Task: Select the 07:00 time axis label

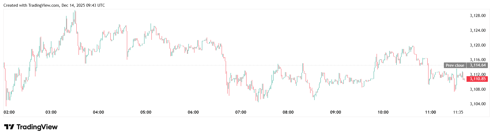Action: (241, 112)
